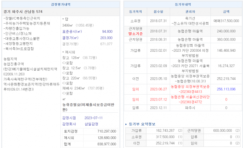
Task: Click the 압류 row for 파주시
Action: [x=135, y=108]
